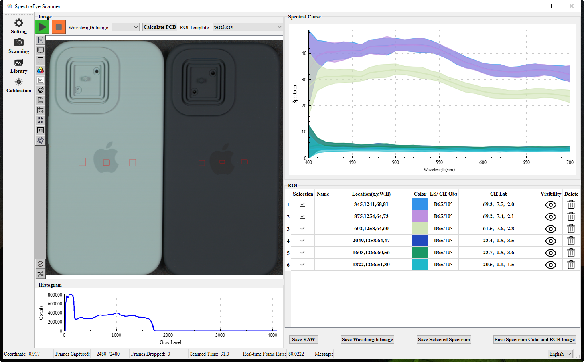Uncheck selection checkbox for ROI row 3

point(303,228)
